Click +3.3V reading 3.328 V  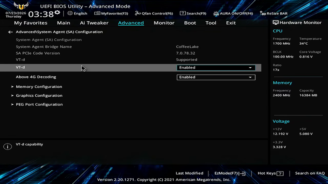[x=279, y=147]
